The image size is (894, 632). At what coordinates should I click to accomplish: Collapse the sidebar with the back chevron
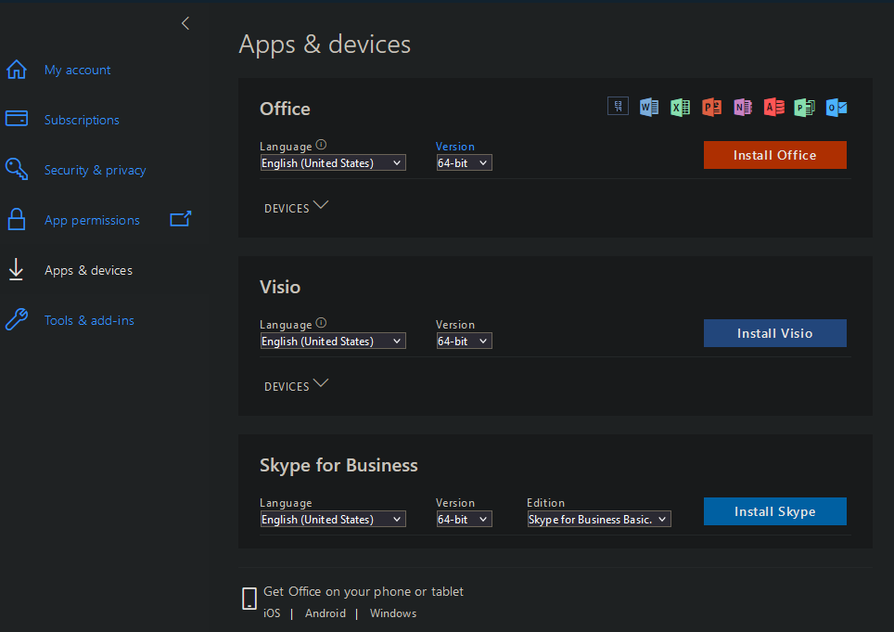pyautogui.click(x=185, y=23)
